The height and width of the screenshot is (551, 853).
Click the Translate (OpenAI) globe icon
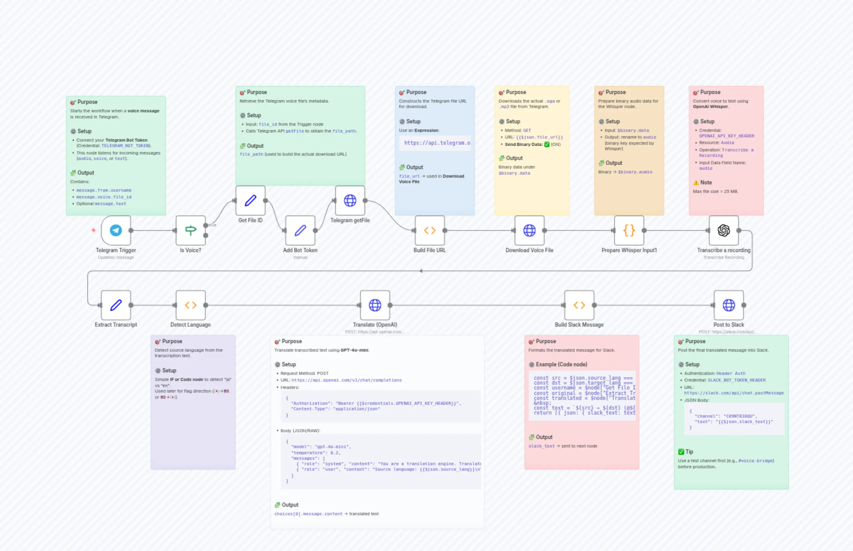pyautogui.click(x=375, y=305)
